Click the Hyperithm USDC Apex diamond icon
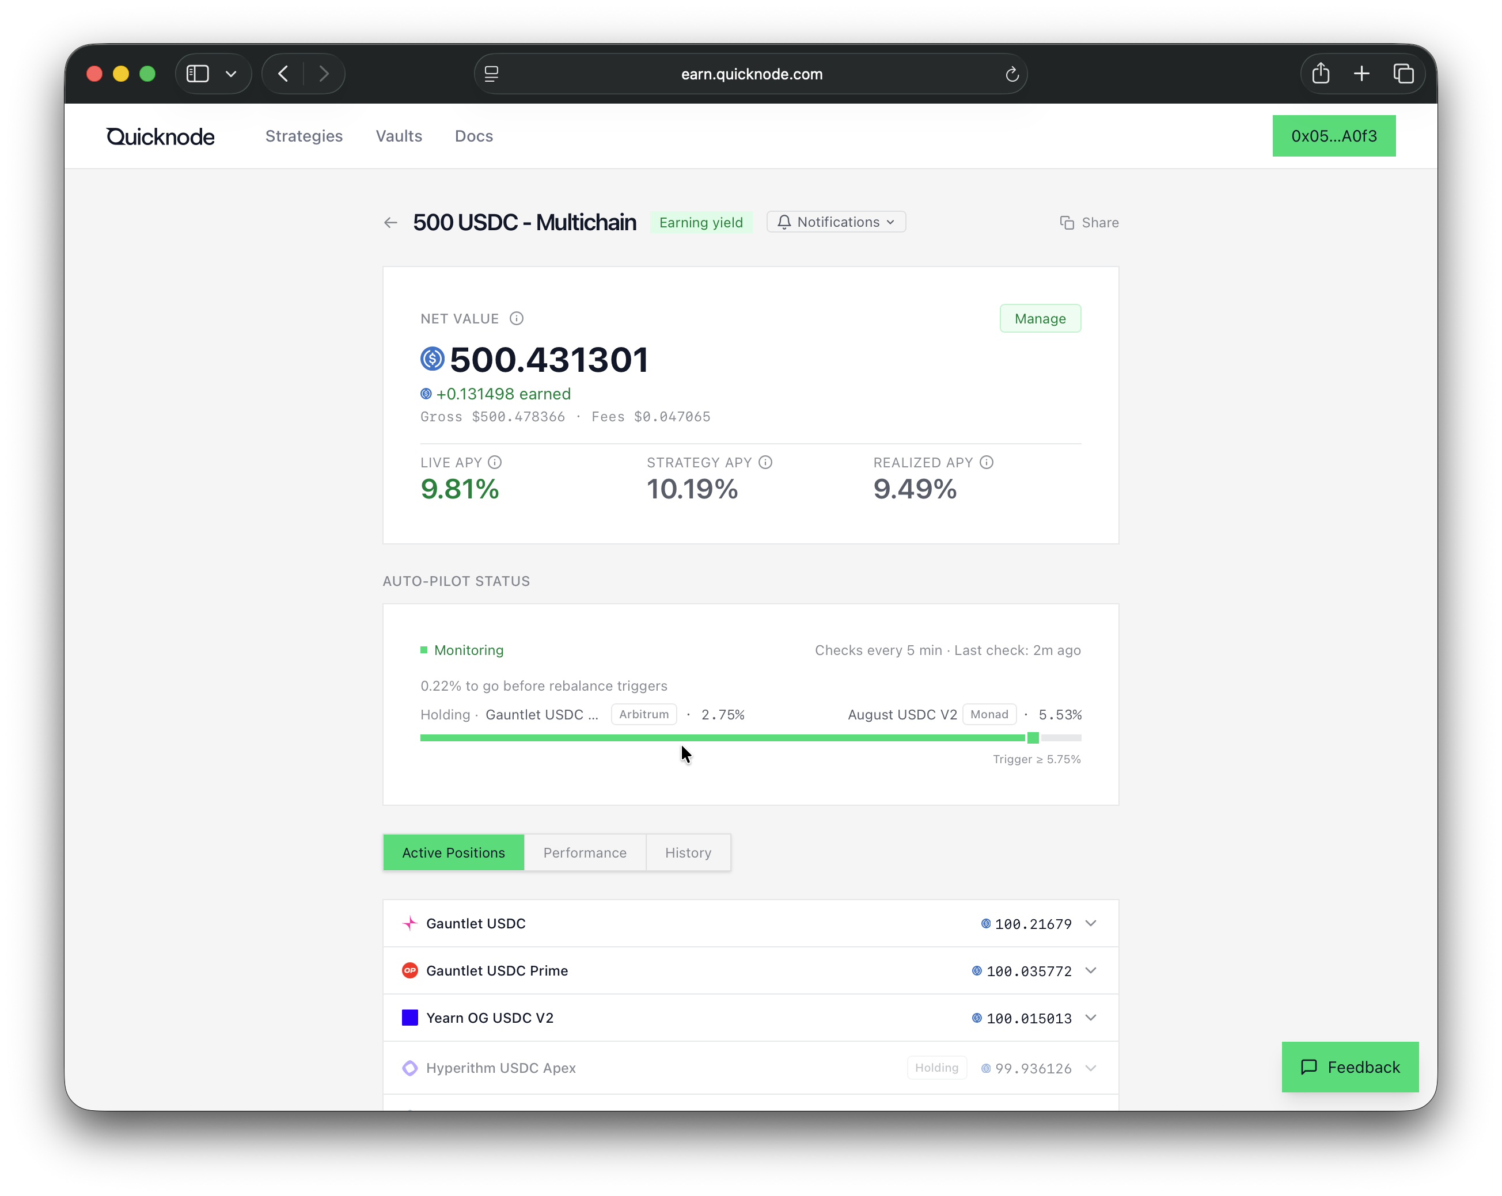This screenshot has width=1502, height=1196. [x=409, y=1068]
